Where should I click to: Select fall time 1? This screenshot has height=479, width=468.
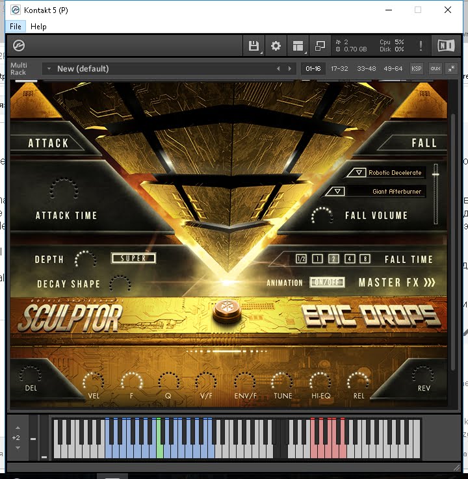coord(317,259)
